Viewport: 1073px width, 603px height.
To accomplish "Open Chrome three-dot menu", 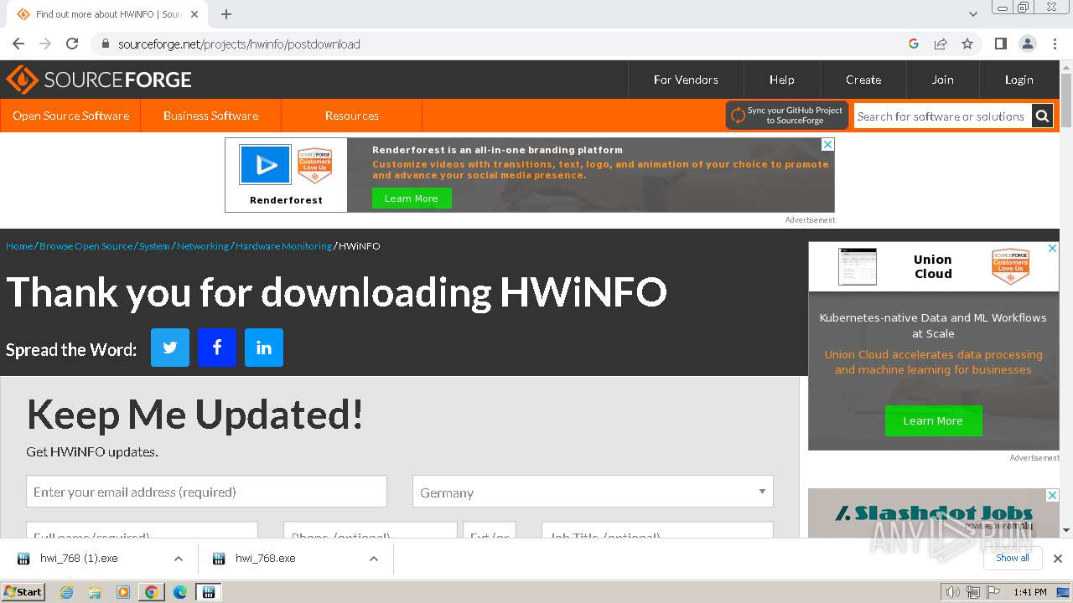I will point(1055,44).
